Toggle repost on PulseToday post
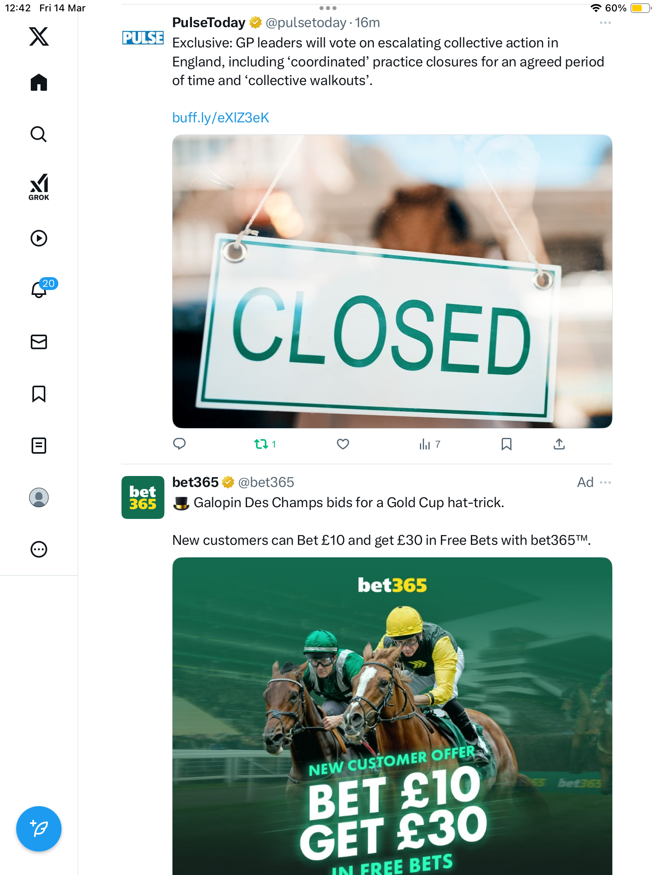Image resolution: width=656 pixels, height=875 pixels. pyautogui.click(x=265, y=444)
